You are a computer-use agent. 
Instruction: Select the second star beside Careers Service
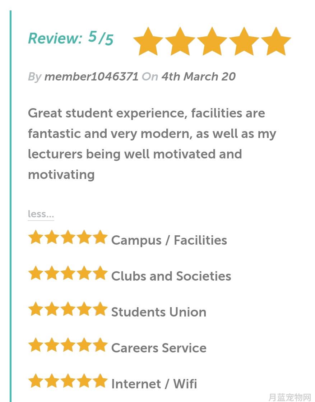52,345
